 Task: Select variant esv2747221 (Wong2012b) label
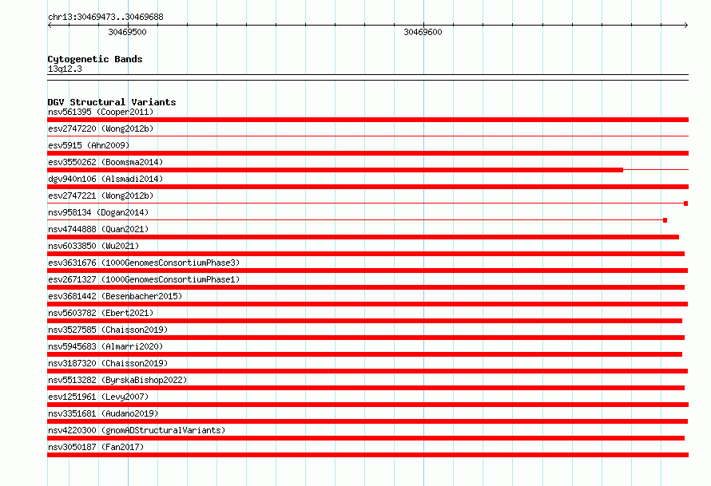click(x=101, y=196)
